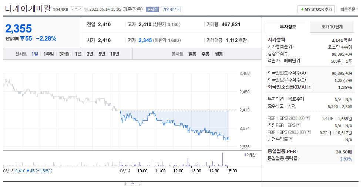This screenshot has width=363, height=187.
Task: Click the 외국인보유주식수 value 1,227,749
Action: [x=343, y=80]
